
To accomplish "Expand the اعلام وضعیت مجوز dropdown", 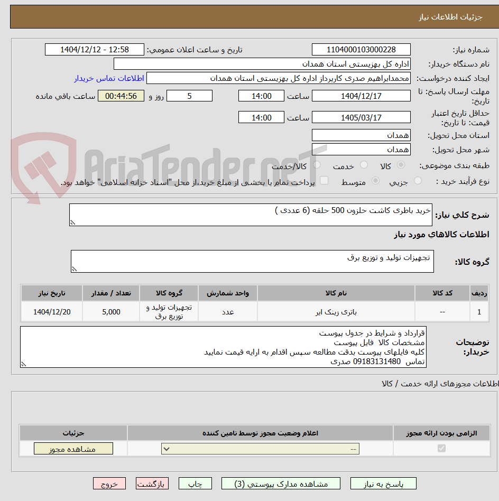I will point(260,449).
